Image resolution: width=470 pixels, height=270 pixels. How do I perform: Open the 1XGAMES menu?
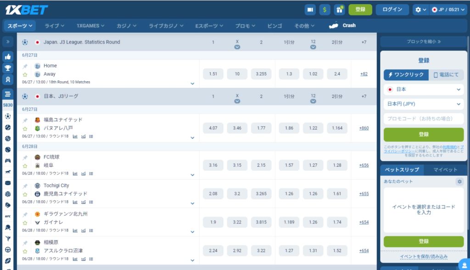coord(90,26)
